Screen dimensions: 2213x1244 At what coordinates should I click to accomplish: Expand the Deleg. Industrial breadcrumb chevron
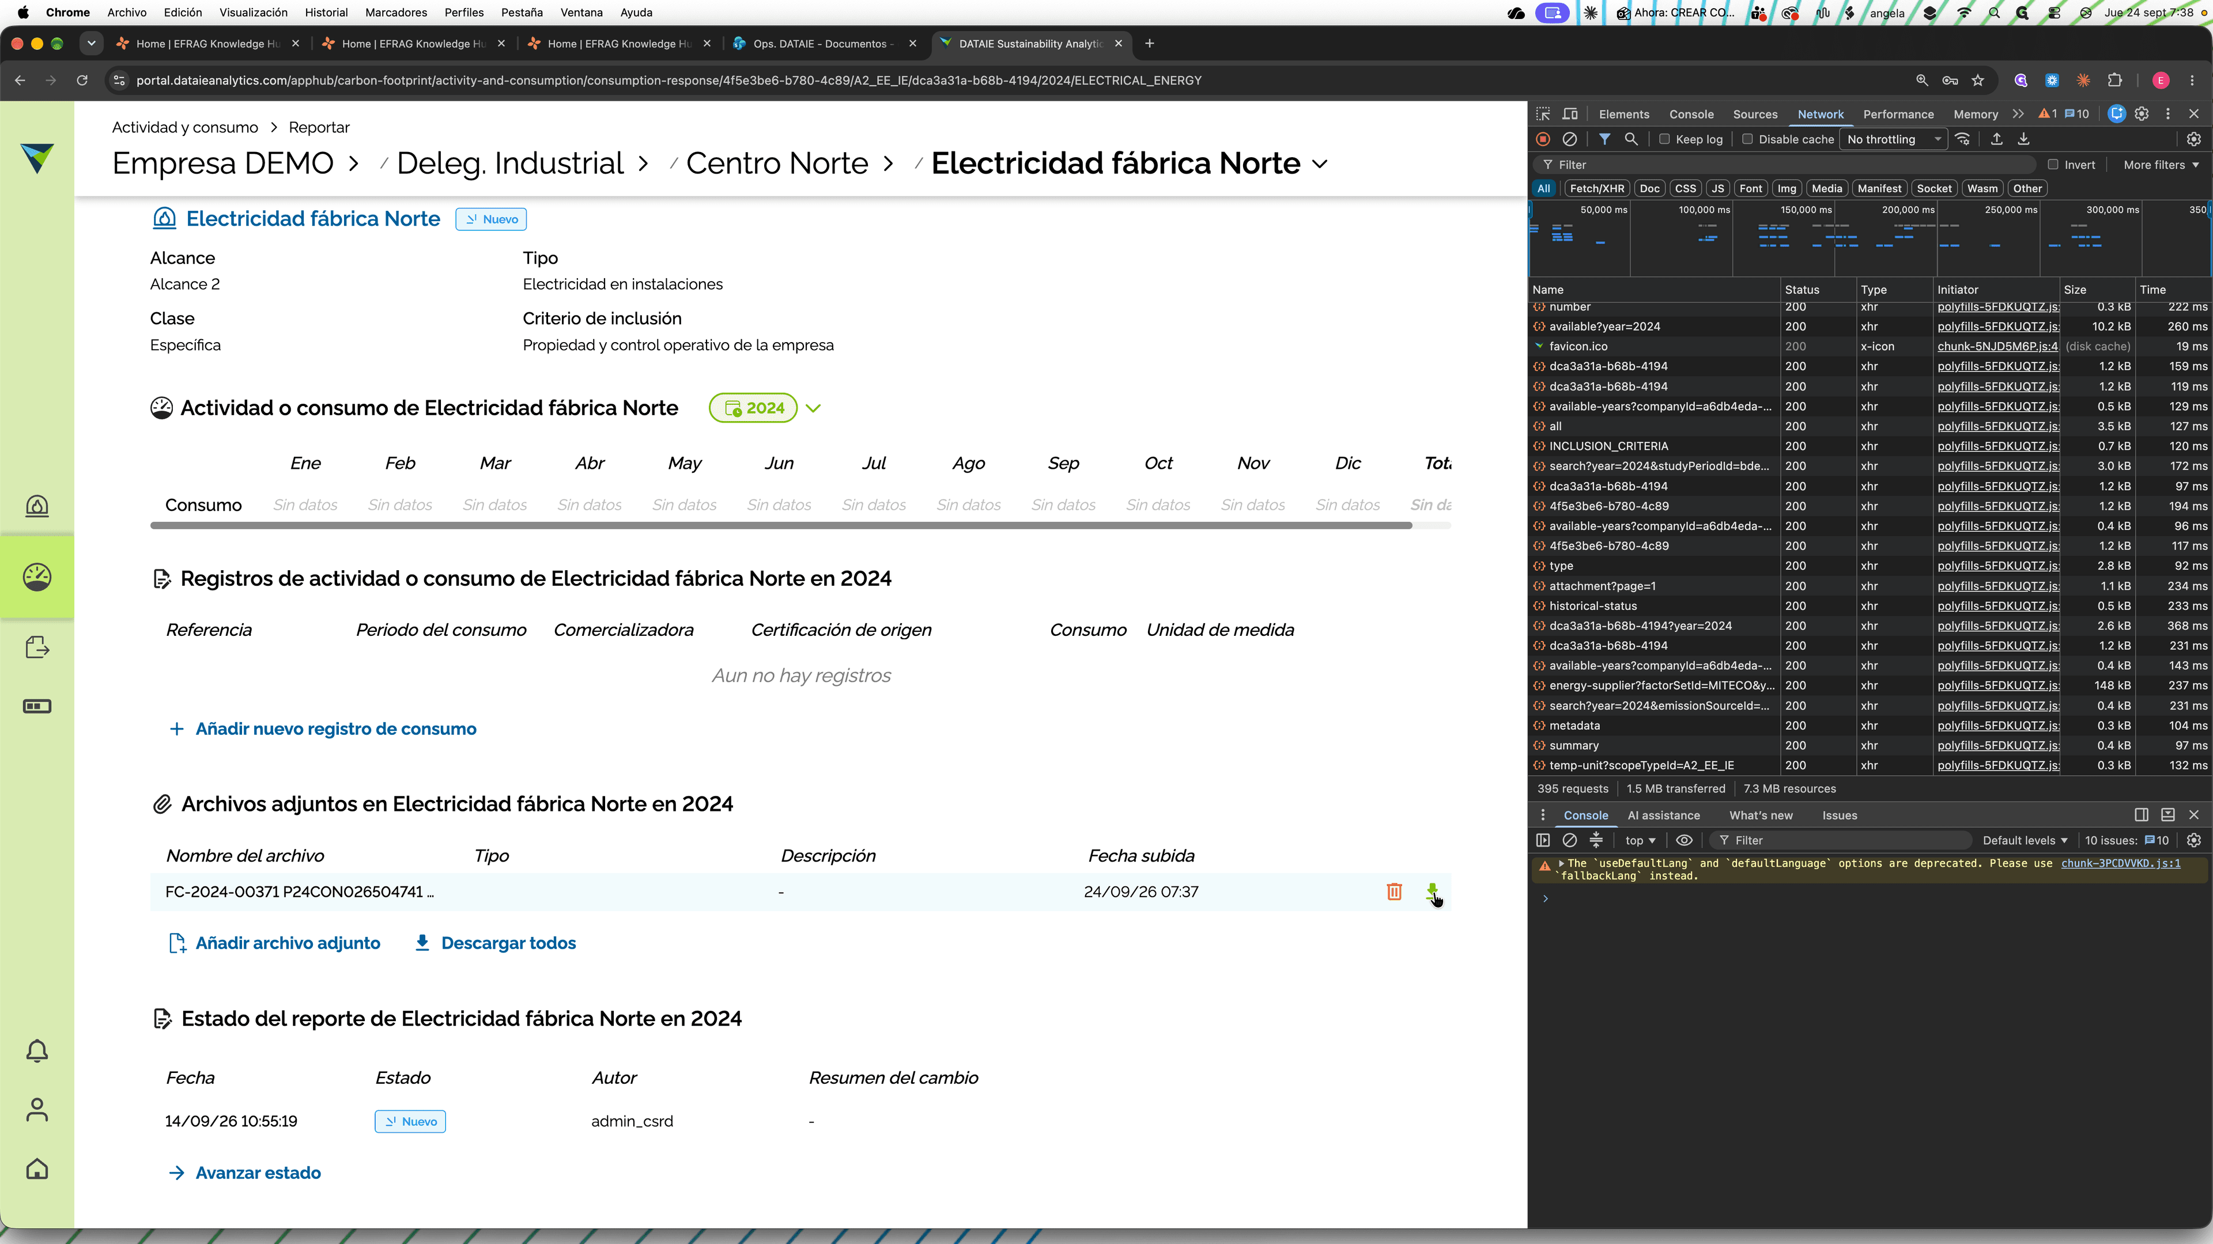643,163
